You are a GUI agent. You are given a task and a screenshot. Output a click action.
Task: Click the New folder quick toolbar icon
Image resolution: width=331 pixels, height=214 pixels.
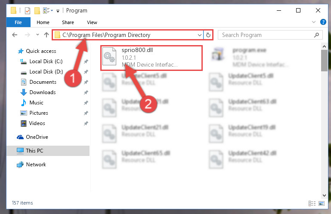pyautogui.click(x=37, y=11)
